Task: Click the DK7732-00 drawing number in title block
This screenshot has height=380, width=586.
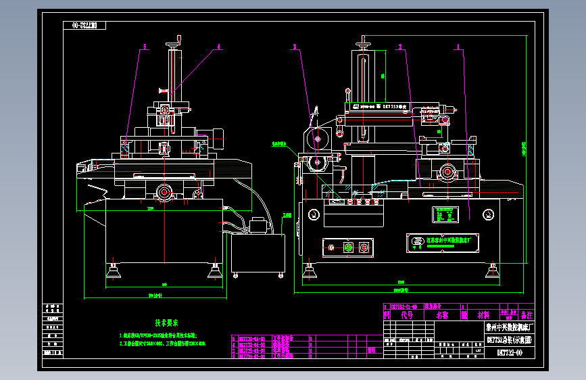Action: click(510, 353)
